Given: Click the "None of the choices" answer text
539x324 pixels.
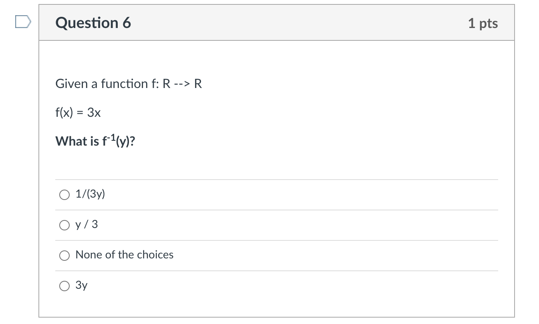Looking at the screenshot, I should 124,255.
